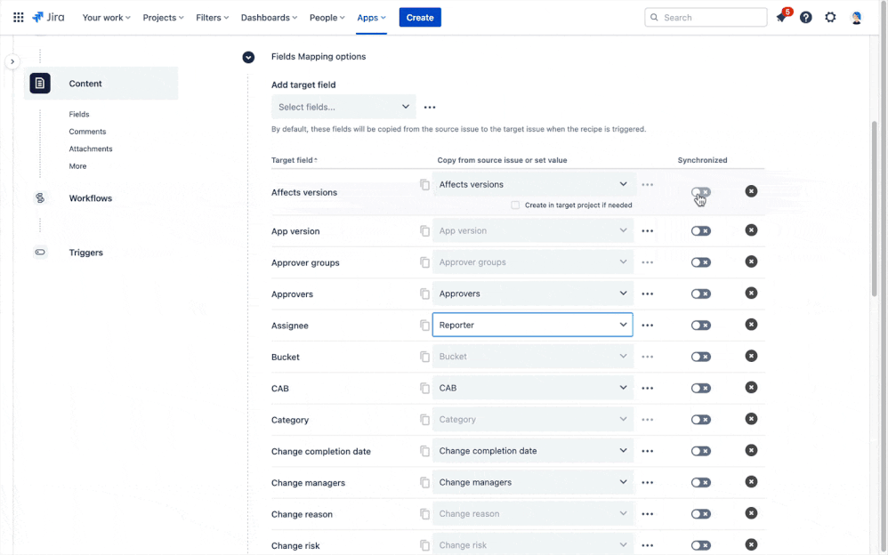Enable synchronization for the Assignee field

coord(701,325)
